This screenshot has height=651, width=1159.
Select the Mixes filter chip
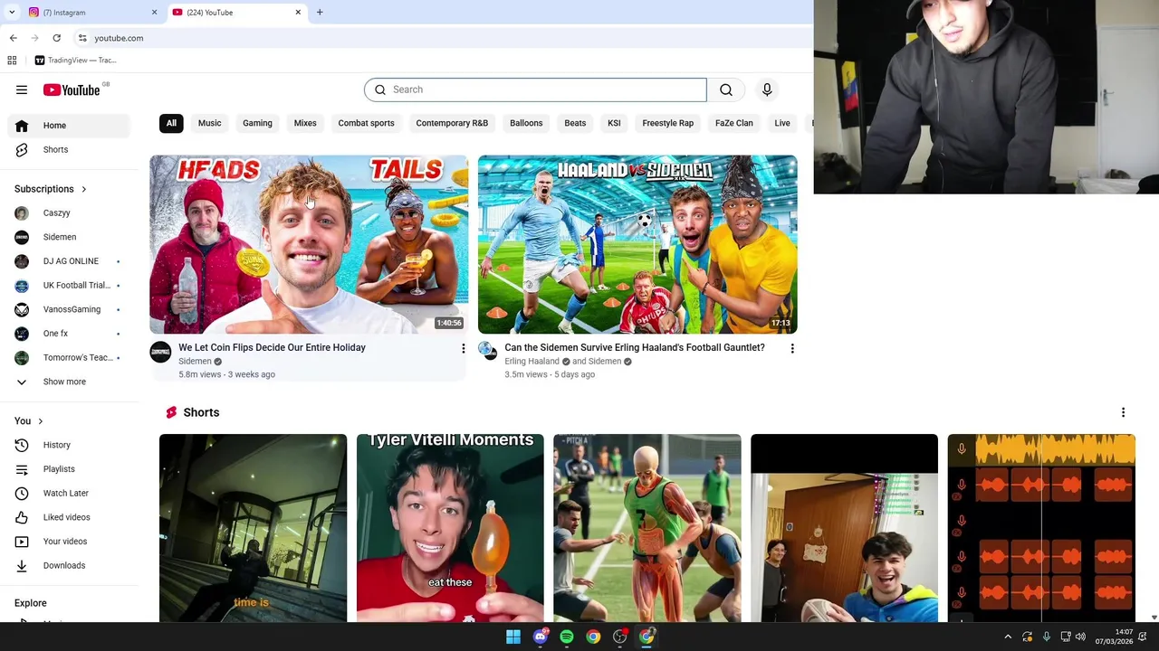[305, 123]
